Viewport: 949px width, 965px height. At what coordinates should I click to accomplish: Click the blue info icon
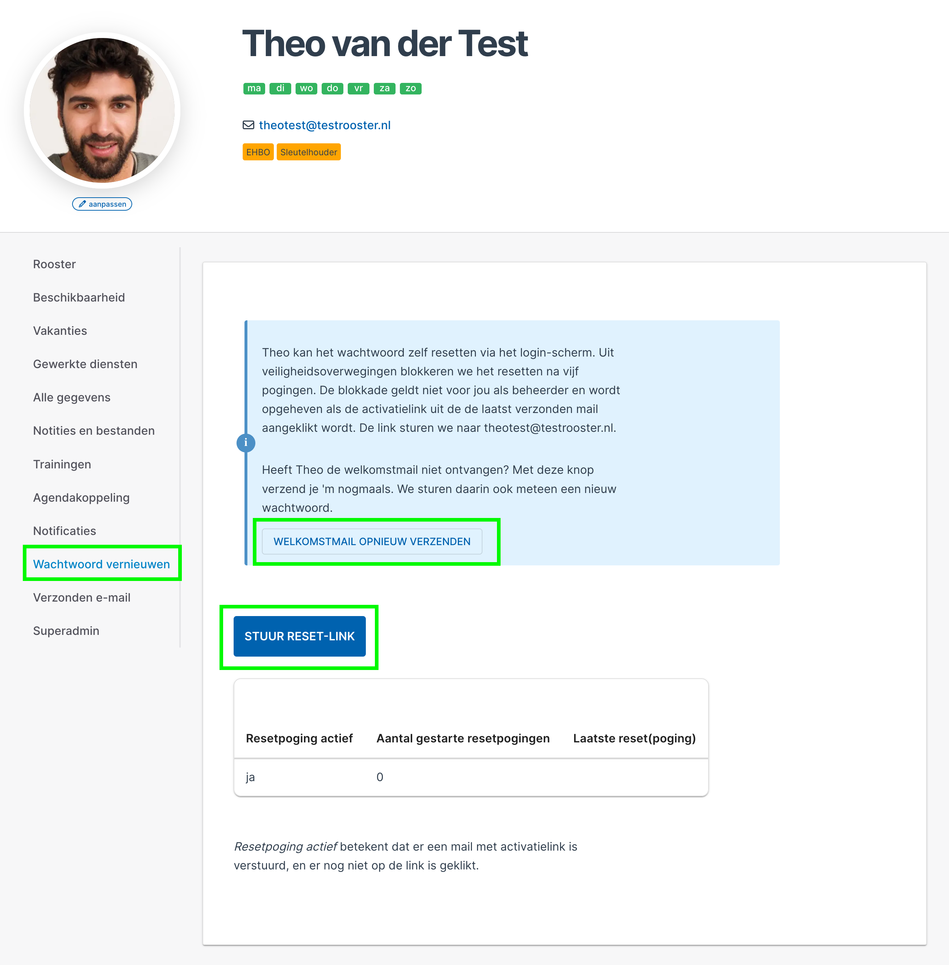[x=246, y=442]
